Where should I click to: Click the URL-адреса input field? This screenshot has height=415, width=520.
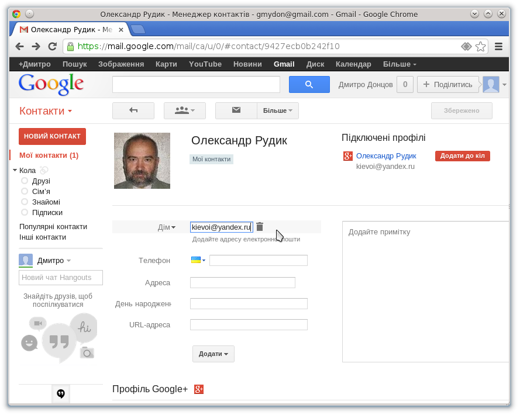[x=249, y=325]
